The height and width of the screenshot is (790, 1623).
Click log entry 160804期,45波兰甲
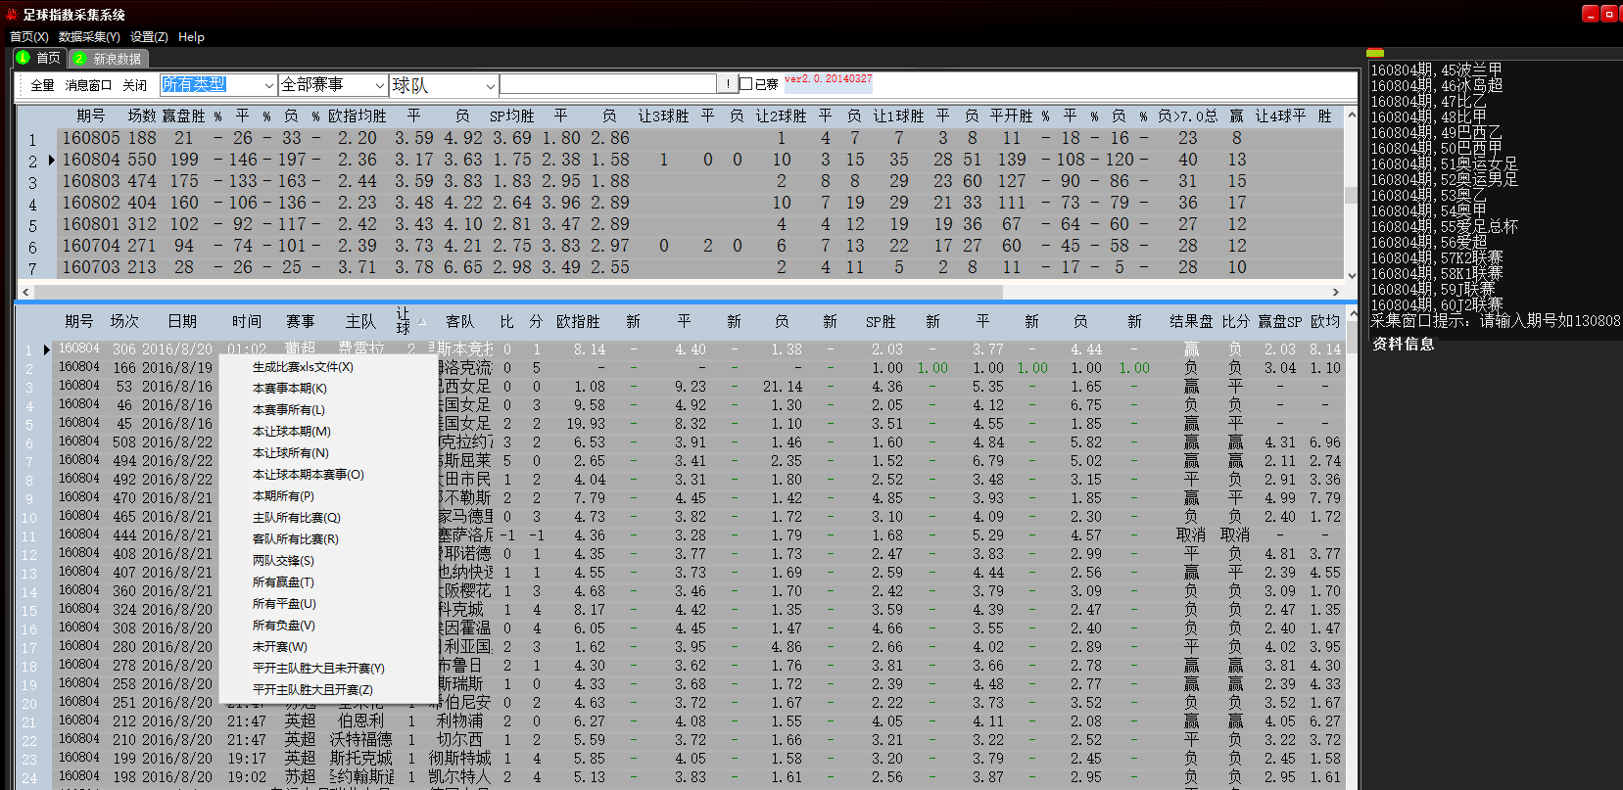pyautogui.click(x=1436, y=70)
